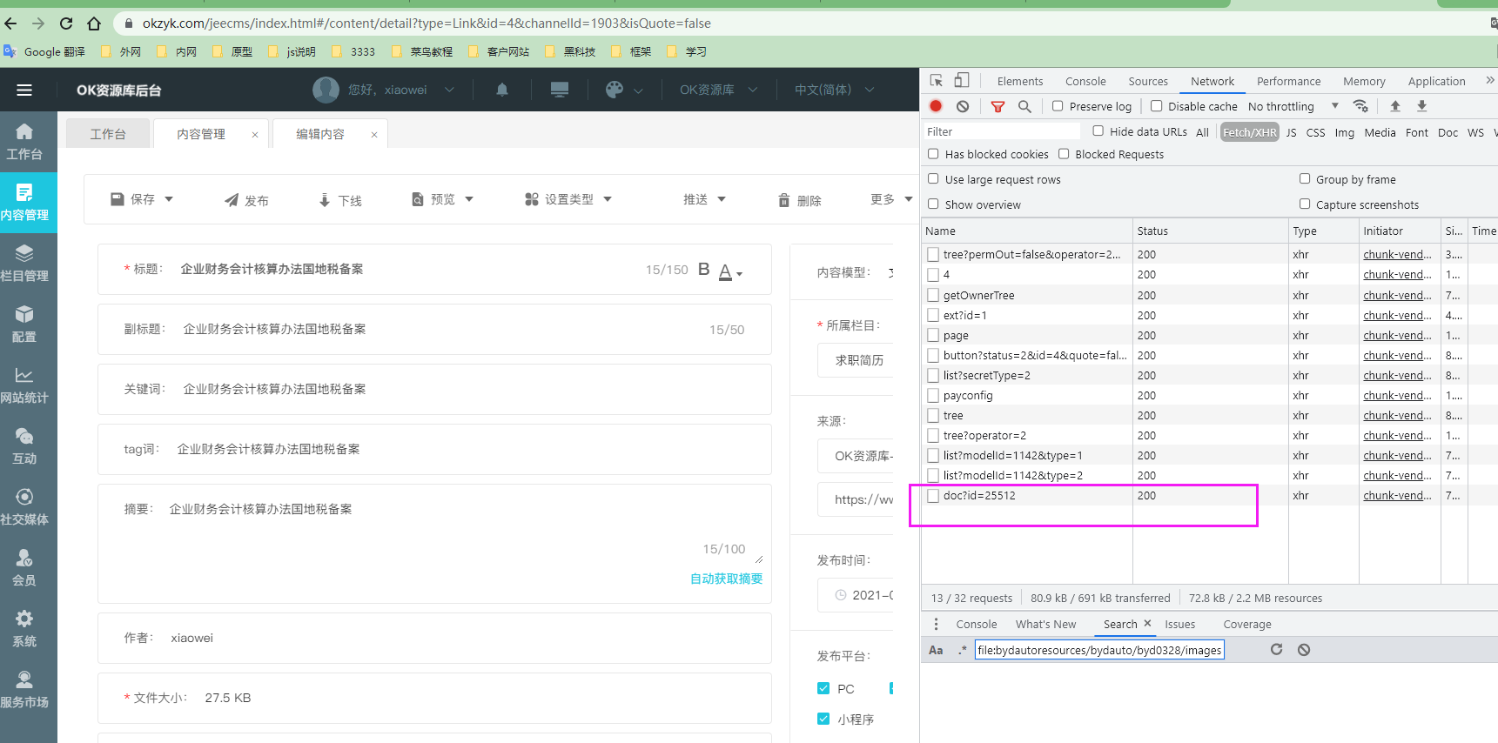Expand the 保存 dropdown menu
The height and width of the screenshot is (743, 1498).
coord(169,199)
